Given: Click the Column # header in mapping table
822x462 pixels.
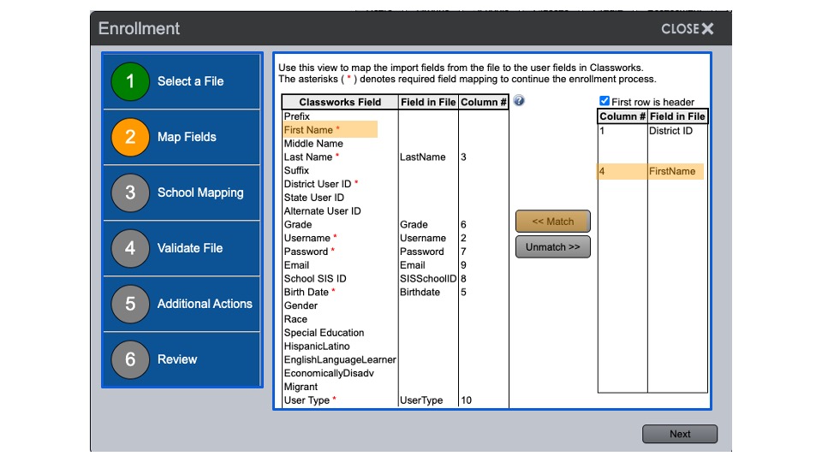Looking at the screenshot, I should pyautogui.click(x=483, y=102).
